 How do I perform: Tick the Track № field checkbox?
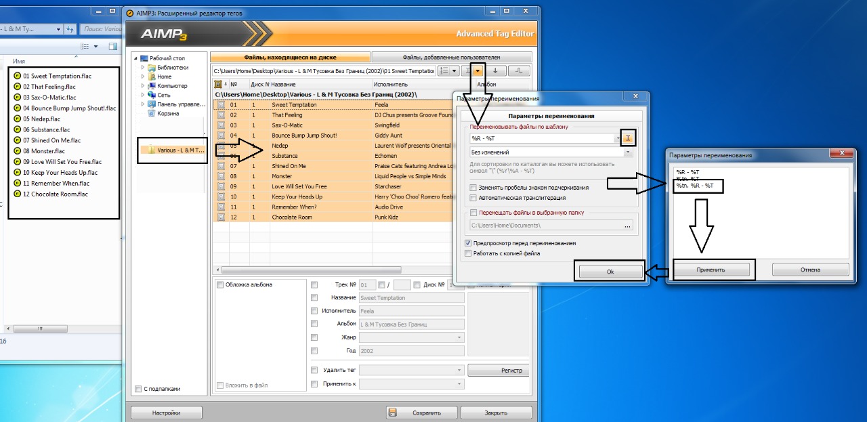tap(314, 285)
